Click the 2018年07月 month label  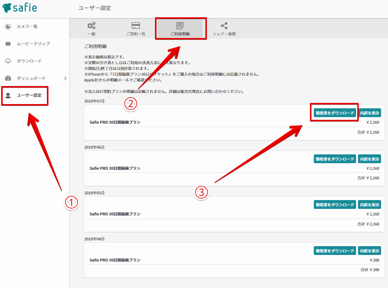pos(94,101)
